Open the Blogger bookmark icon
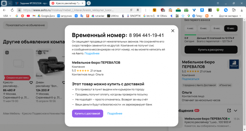 pyautogui.click(x=207, y=16)
